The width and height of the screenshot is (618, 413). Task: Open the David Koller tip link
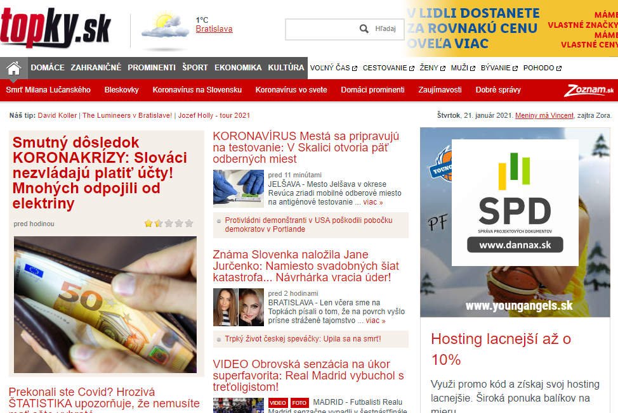click(x=57, y=115)
